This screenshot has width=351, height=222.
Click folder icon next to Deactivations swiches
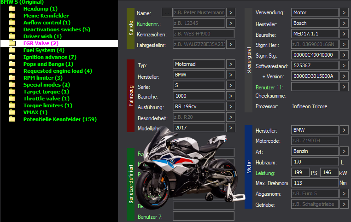[x=12, y=29]
